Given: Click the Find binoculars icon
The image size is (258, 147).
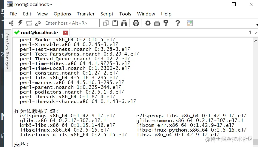Looking at the screenshot, I should pyautogui.click(x=124, y=23).
